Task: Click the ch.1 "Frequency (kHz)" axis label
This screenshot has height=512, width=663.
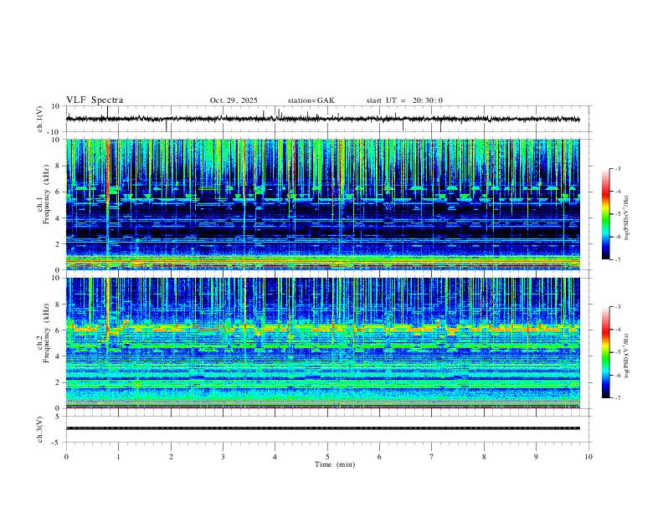Action: 47,194
